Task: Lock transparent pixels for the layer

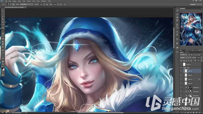Action: click(x=184, y=61)
